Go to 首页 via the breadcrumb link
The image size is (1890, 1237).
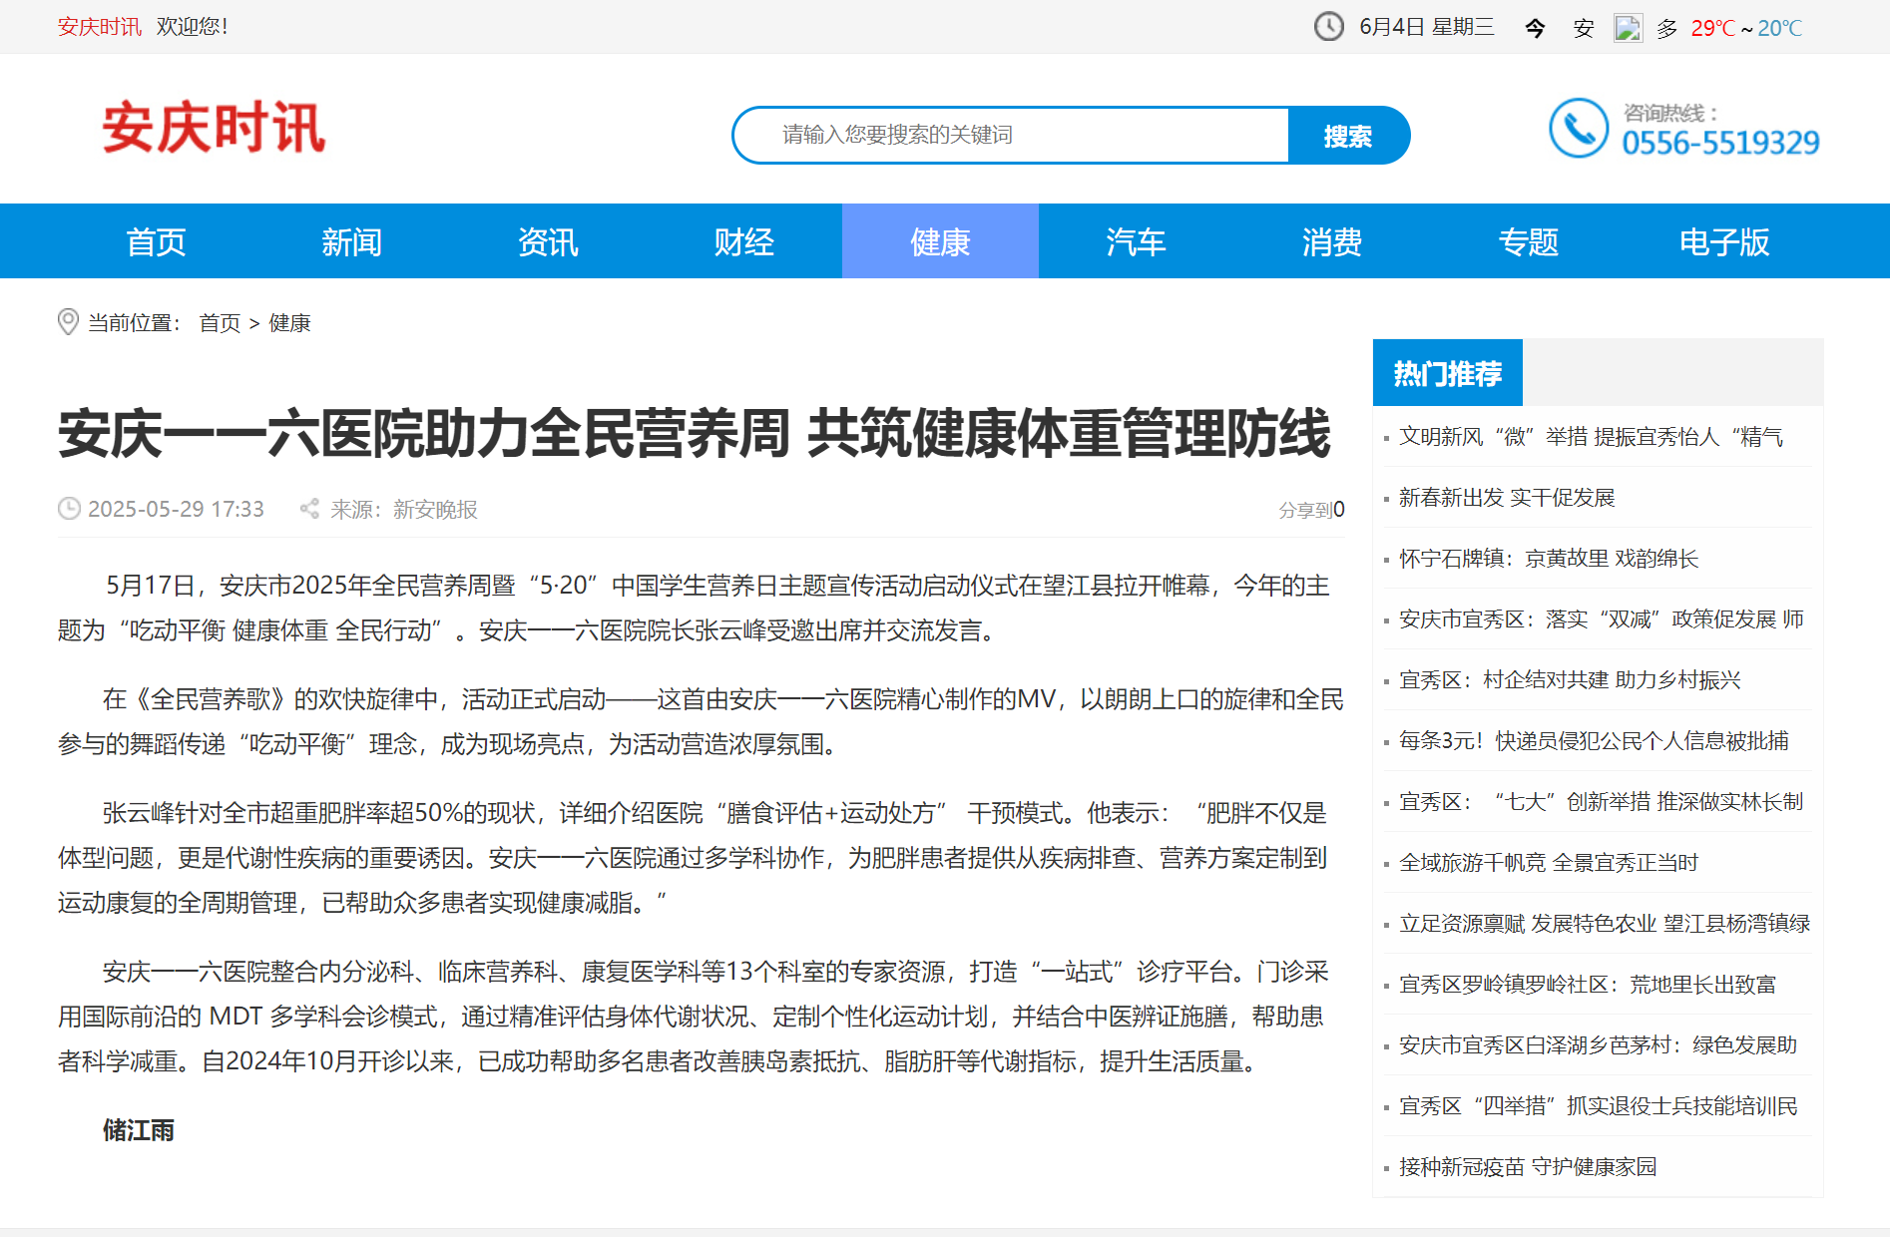[x=219, y=322]
